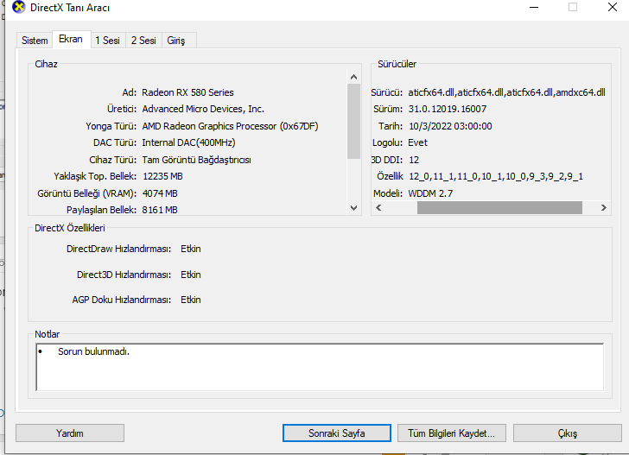Click the 3D DDI value 12
The width and height of the screenshot is (629, 455).
414,160
